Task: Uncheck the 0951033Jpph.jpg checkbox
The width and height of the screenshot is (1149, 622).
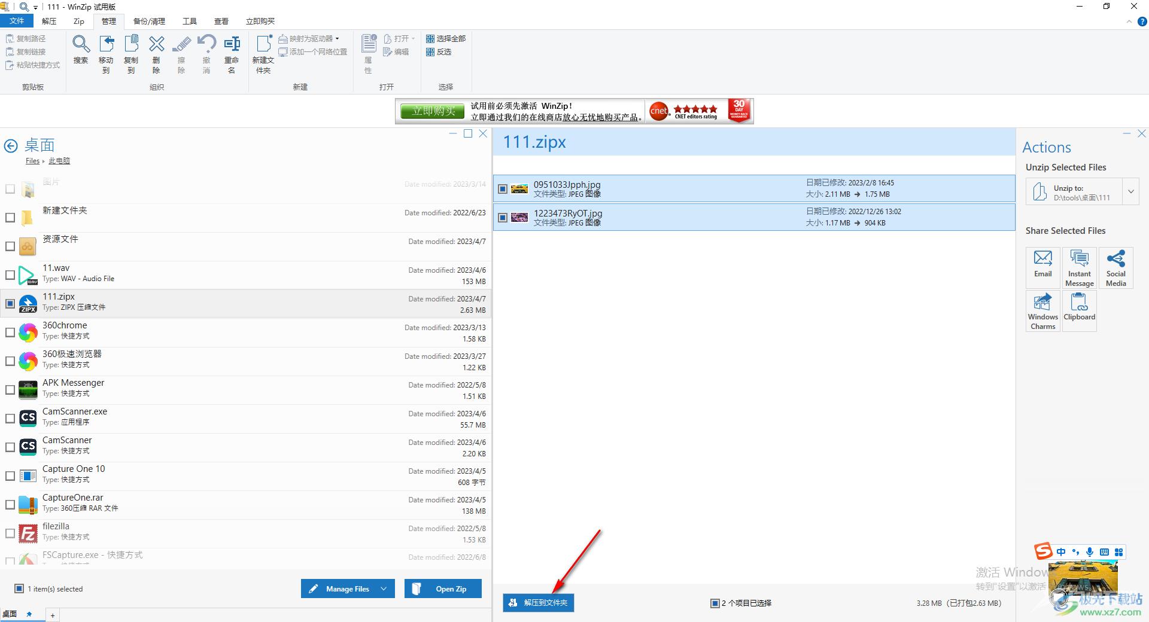Action: coord(503,189)
